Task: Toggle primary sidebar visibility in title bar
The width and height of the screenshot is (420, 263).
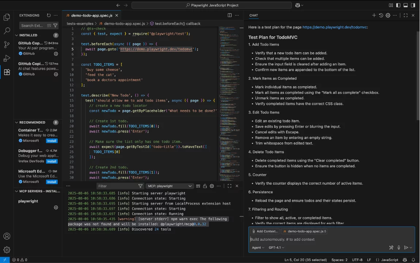Action: [x=398, y=5]
